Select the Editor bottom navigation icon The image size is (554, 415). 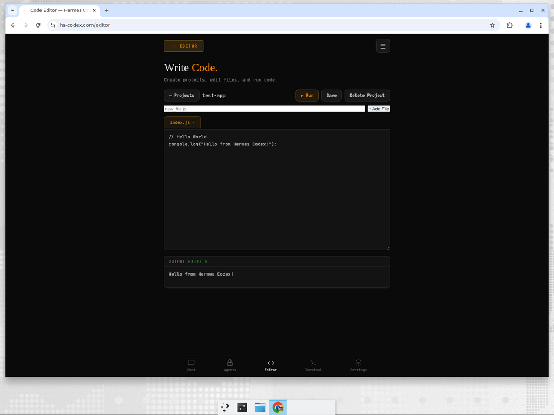coord(271,365)
